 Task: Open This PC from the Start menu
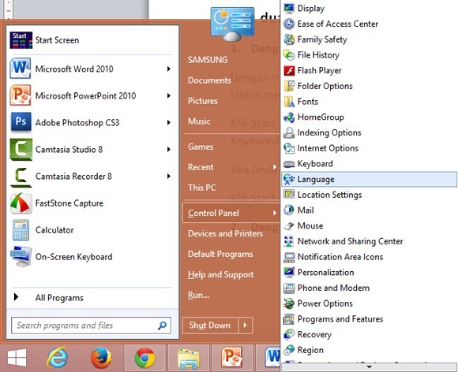[x=202, y=188]
